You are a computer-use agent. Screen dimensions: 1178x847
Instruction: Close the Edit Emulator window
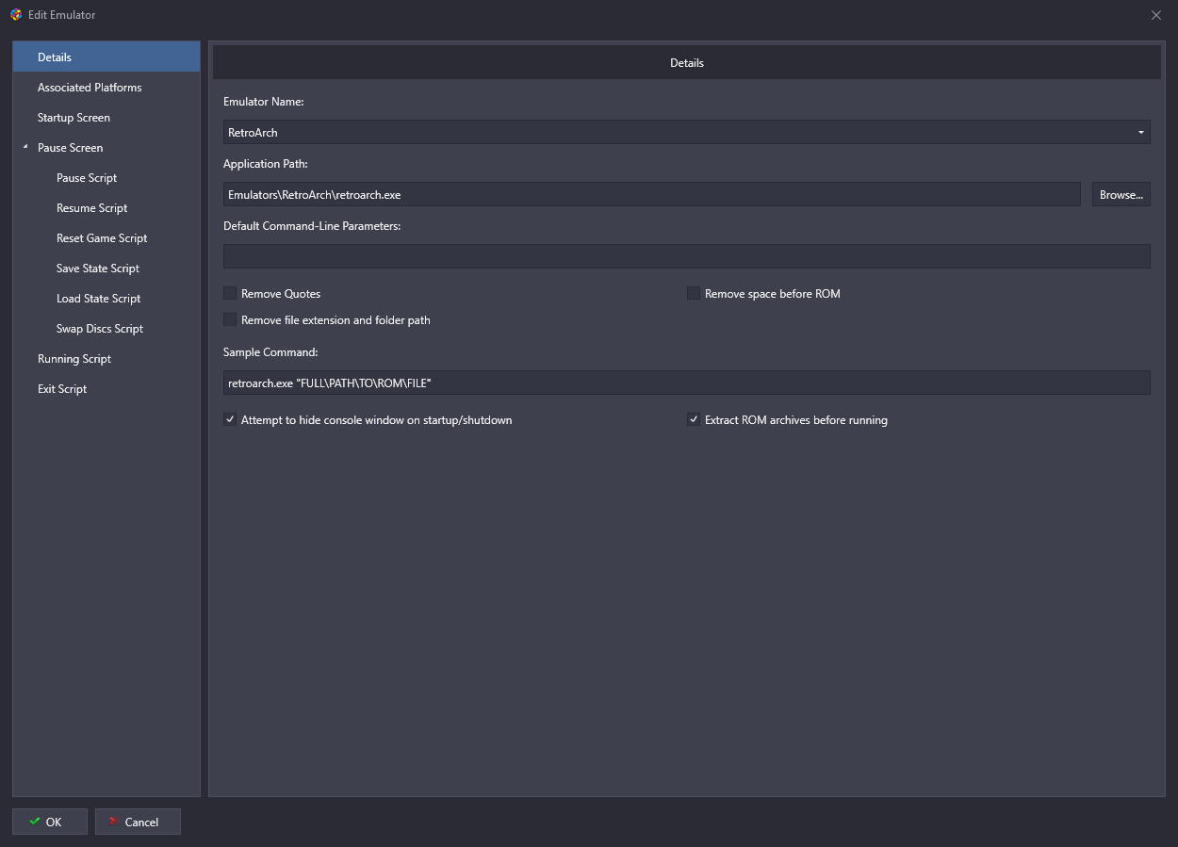point(1156,15)
